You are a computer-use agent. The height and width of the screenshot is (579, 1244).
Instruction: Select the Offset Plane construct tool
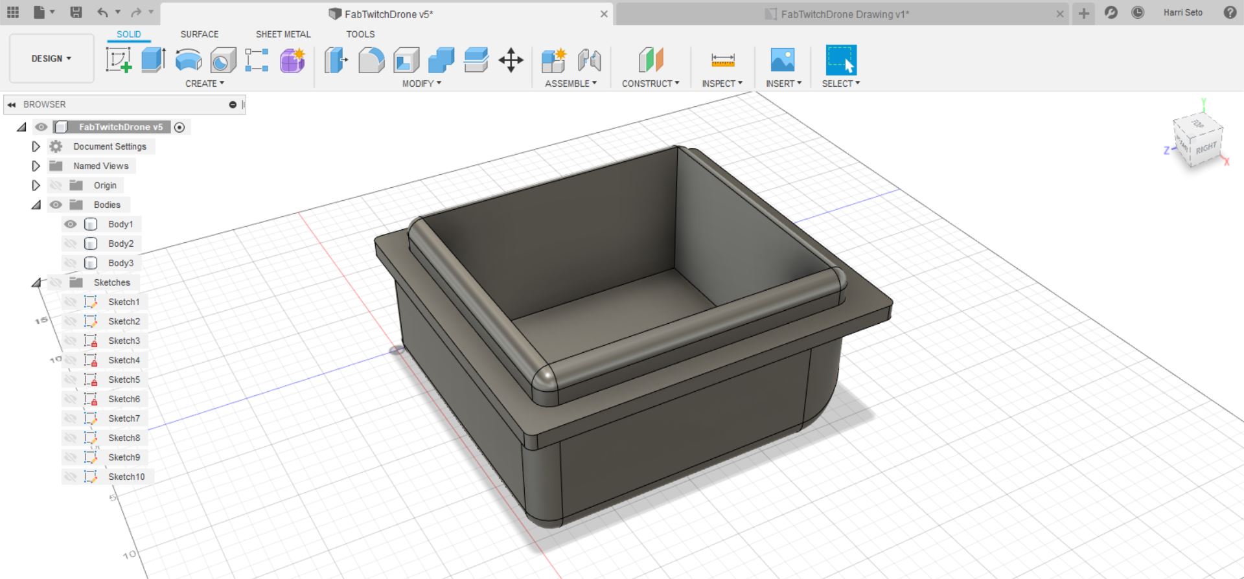pyautogui.click(x=651, y=60)
